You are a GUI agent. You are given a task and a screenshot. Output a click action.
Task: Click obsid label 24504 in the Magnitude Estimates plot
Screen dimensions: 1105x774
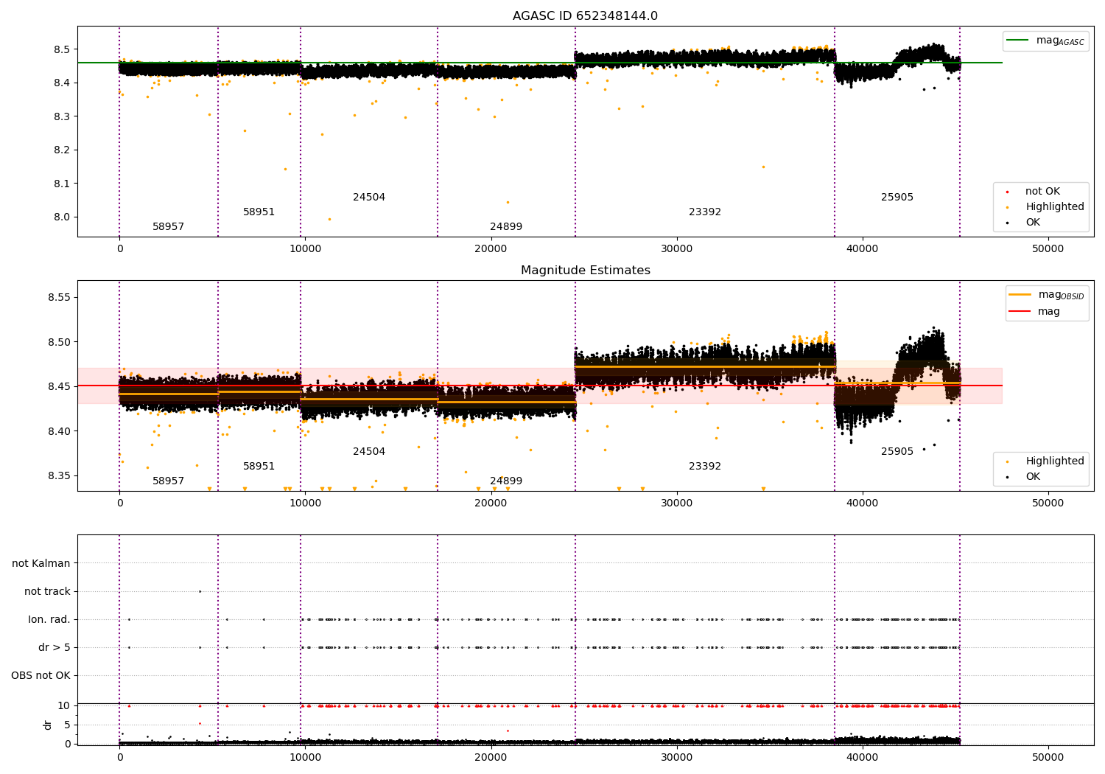point(369,452)
